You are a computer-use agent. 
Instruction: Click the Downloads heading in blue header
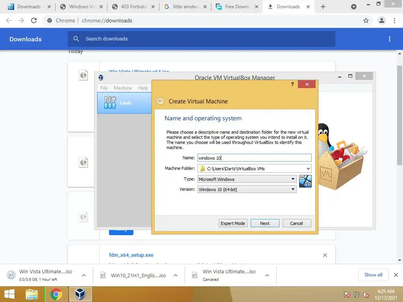(x=26, y=39)
